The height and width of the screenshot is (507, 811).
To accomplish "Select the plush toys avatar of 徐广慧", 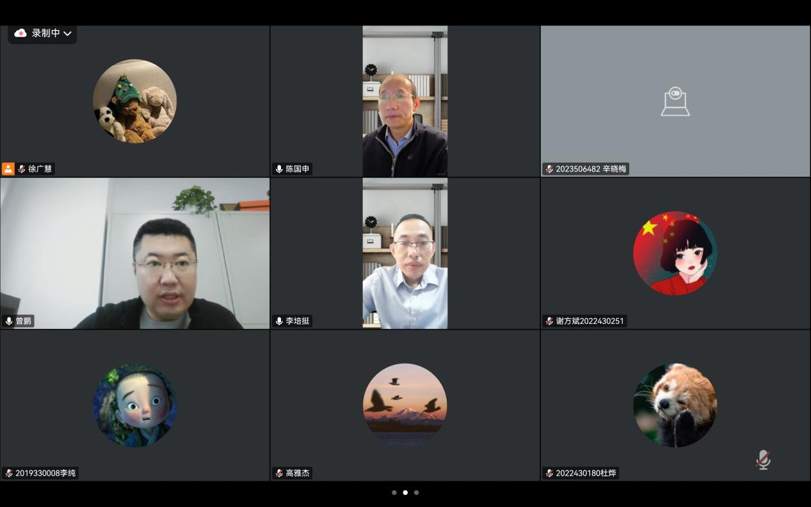I will pos(134,101).
